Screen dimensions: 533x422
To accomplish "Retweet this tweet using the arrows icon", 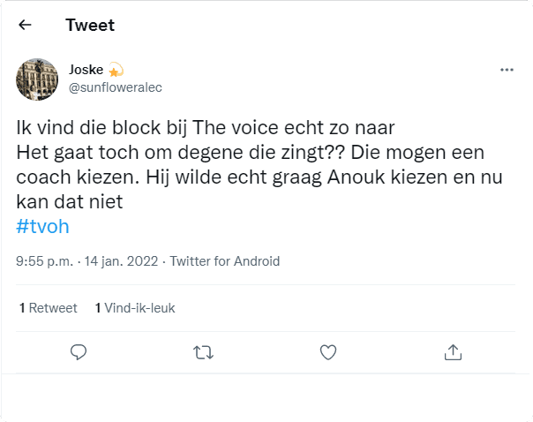I will (x=203, y=352).
